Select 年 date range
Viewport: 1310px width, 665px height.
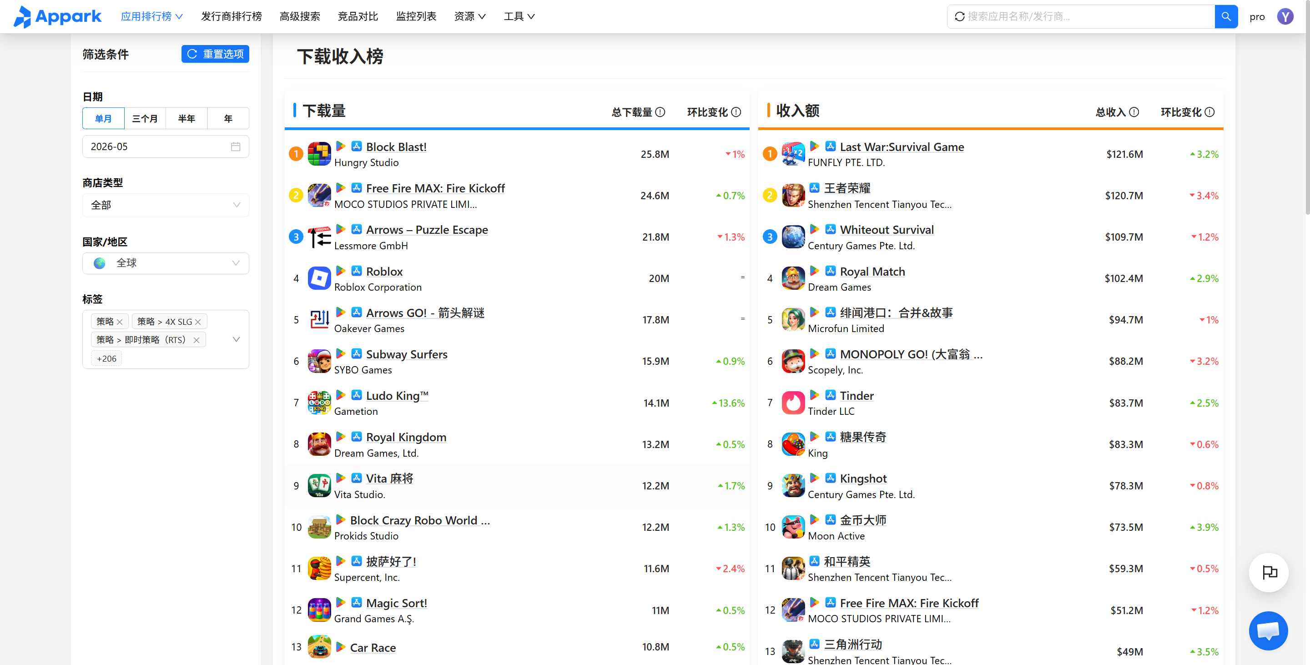click(x=228, y=118)
